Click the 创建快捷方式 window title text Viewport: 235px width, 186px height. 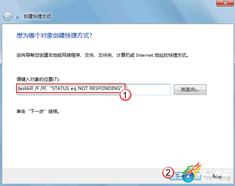tap(37, 16)
